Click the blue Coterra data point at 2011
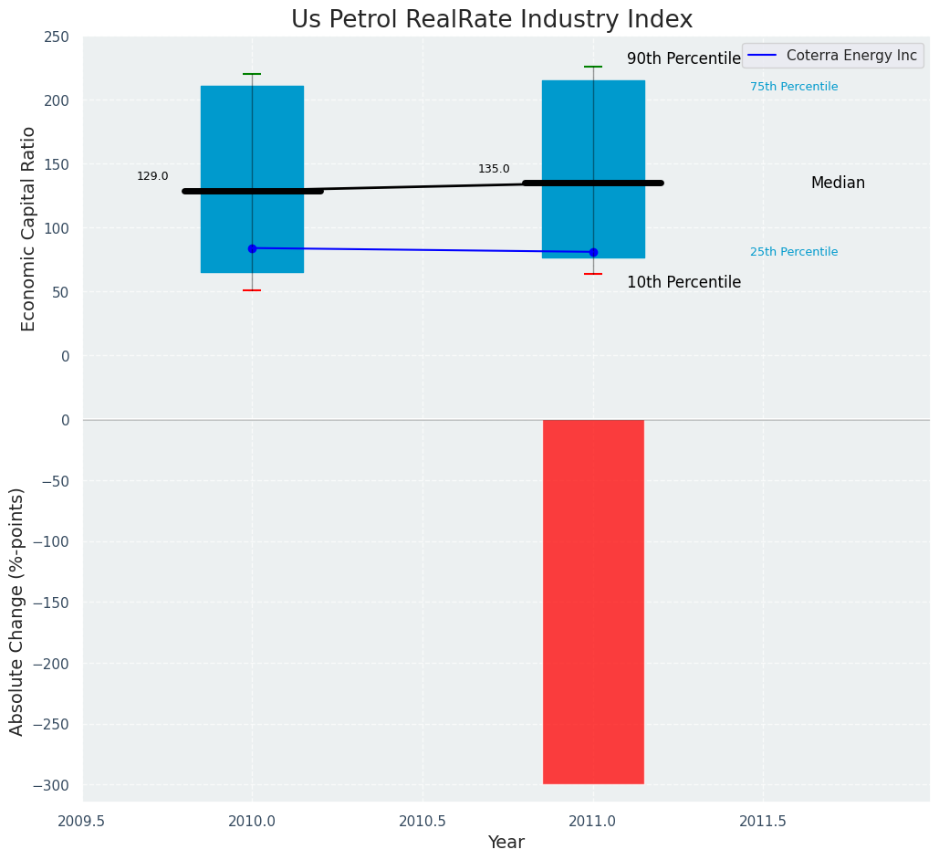This screenshot has width=939, height=860. coord(593,252)
